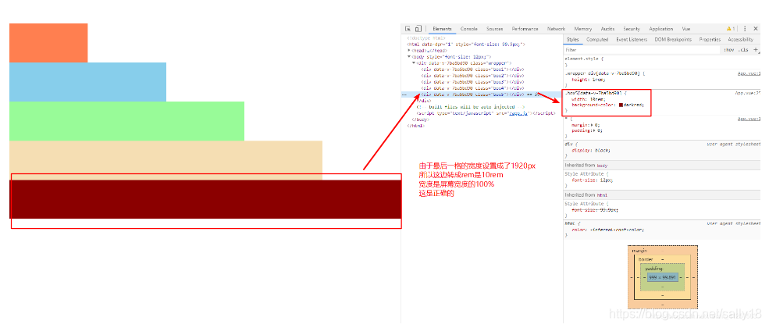
Task: Switch to the Console tab
Action: (x=469, y=29)
